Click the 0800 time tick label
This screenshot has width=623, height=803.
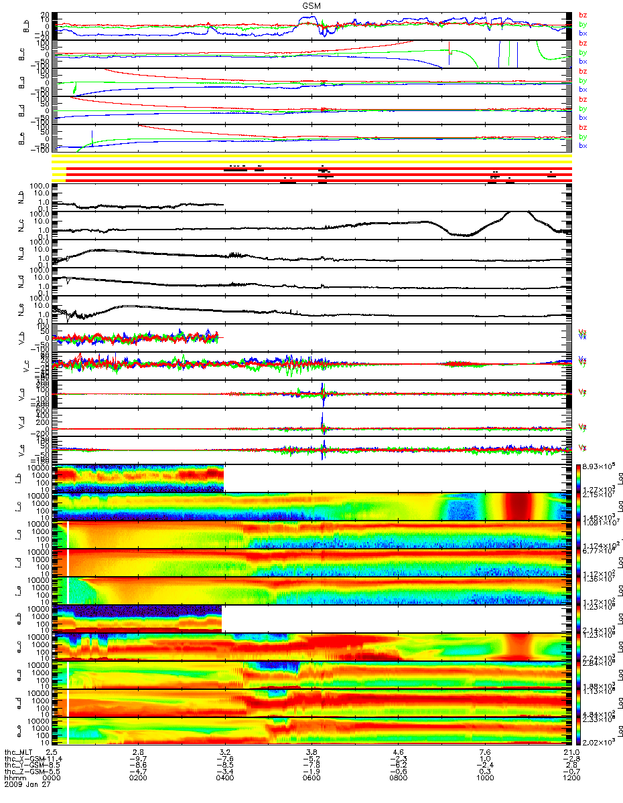tap(398, 778)
